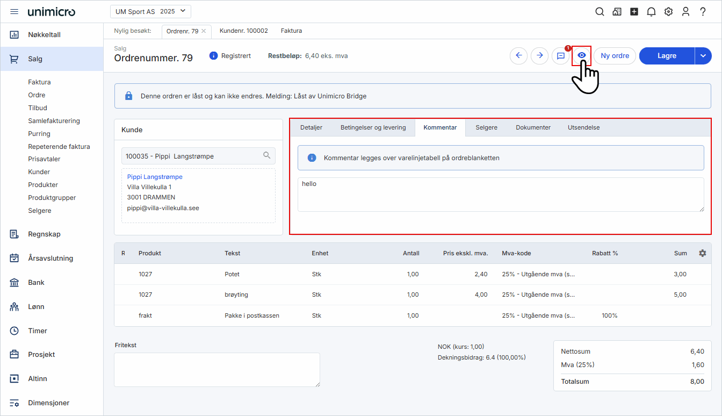Toggle the hamburger menu sidebar
This screenshot has height=416, width=722.
(15, 12)
